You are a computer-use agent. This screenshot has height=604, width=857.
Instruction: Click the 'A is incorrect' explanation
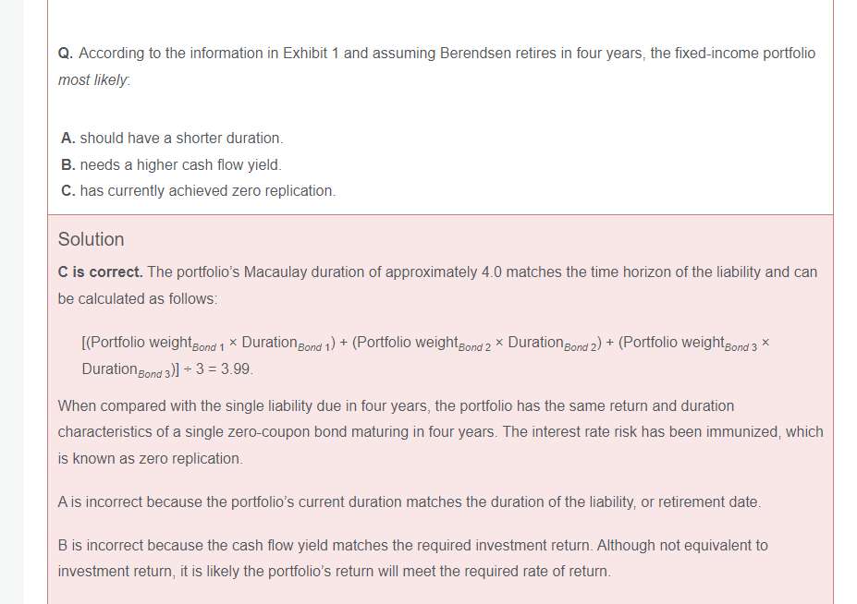point(409,502)
